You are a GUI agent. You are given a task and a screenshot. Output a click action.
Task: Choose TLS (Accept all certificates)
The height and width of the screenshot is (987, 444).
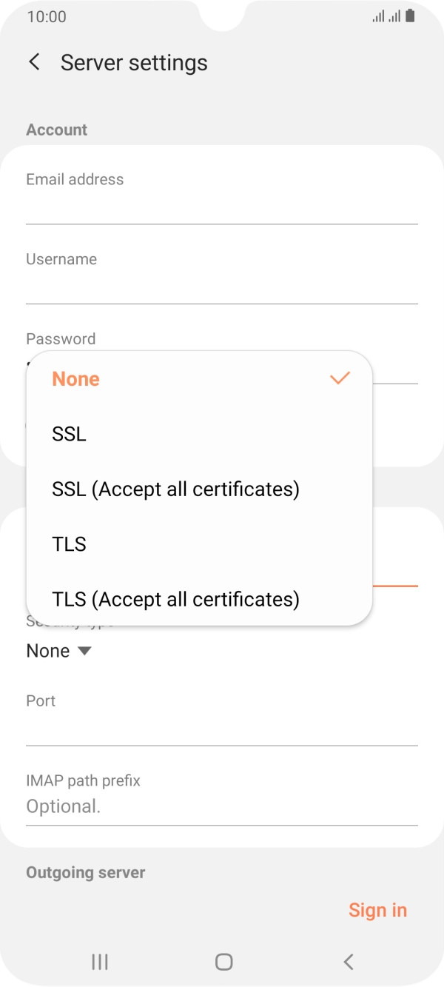point(175,598)
